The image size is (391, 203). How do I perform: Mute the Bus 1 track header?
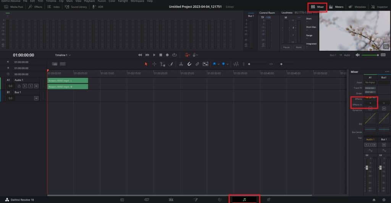pyautogui.click(x=36, y=98)
